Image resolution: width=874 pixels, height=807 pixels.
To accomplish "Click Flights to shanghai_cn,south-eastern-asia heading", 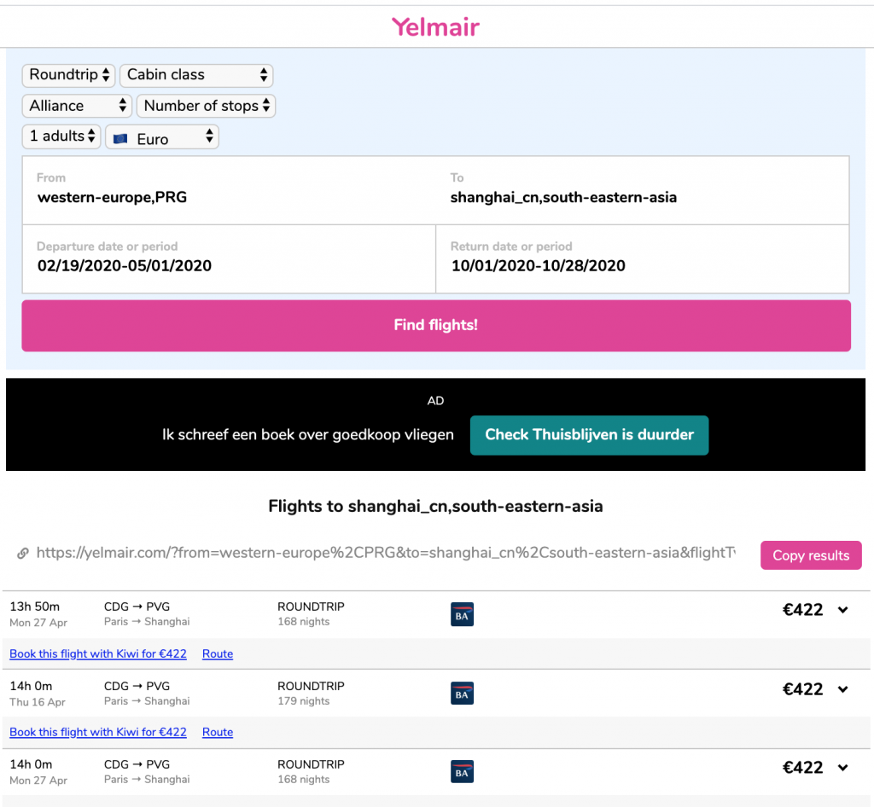I will 435,506.
